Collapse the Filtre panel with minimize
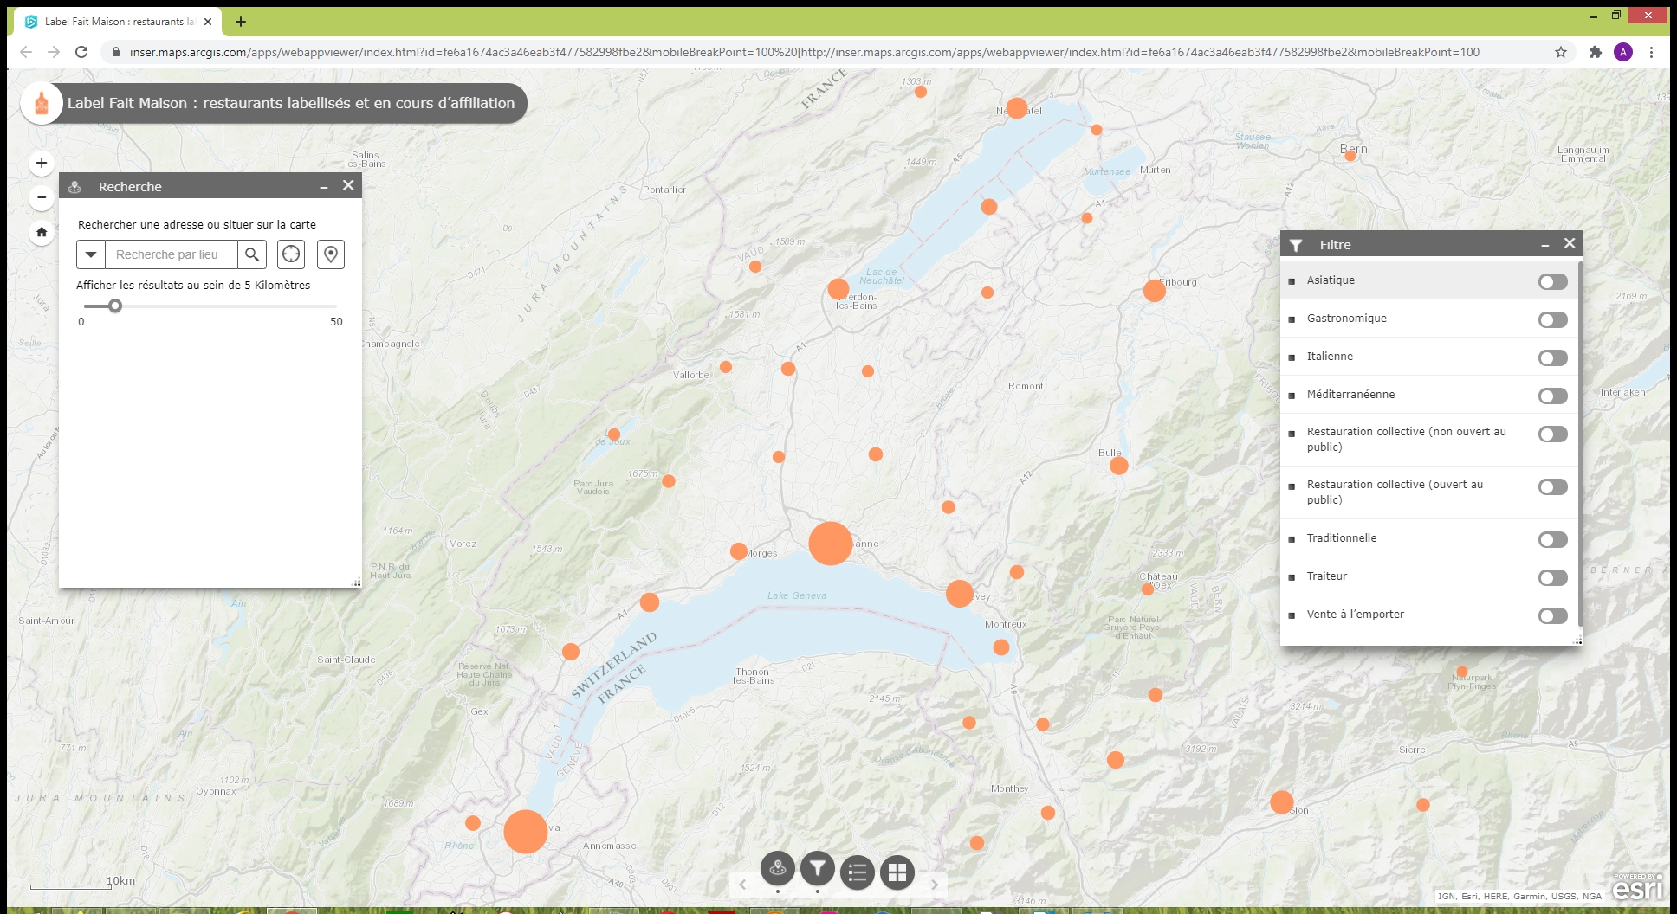This screenshot has height=914, width=1677. [1544, 245]
